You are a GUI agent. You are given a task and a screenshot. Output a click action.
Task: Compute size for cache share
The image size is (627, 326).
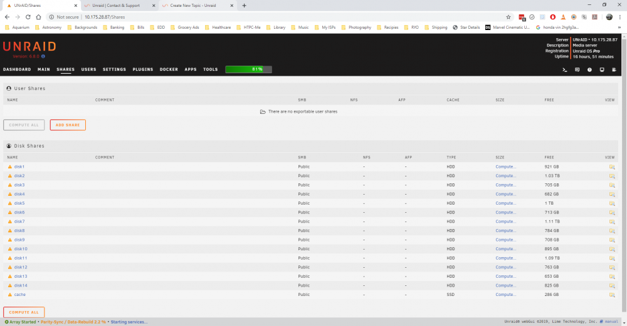coord(505,295)
